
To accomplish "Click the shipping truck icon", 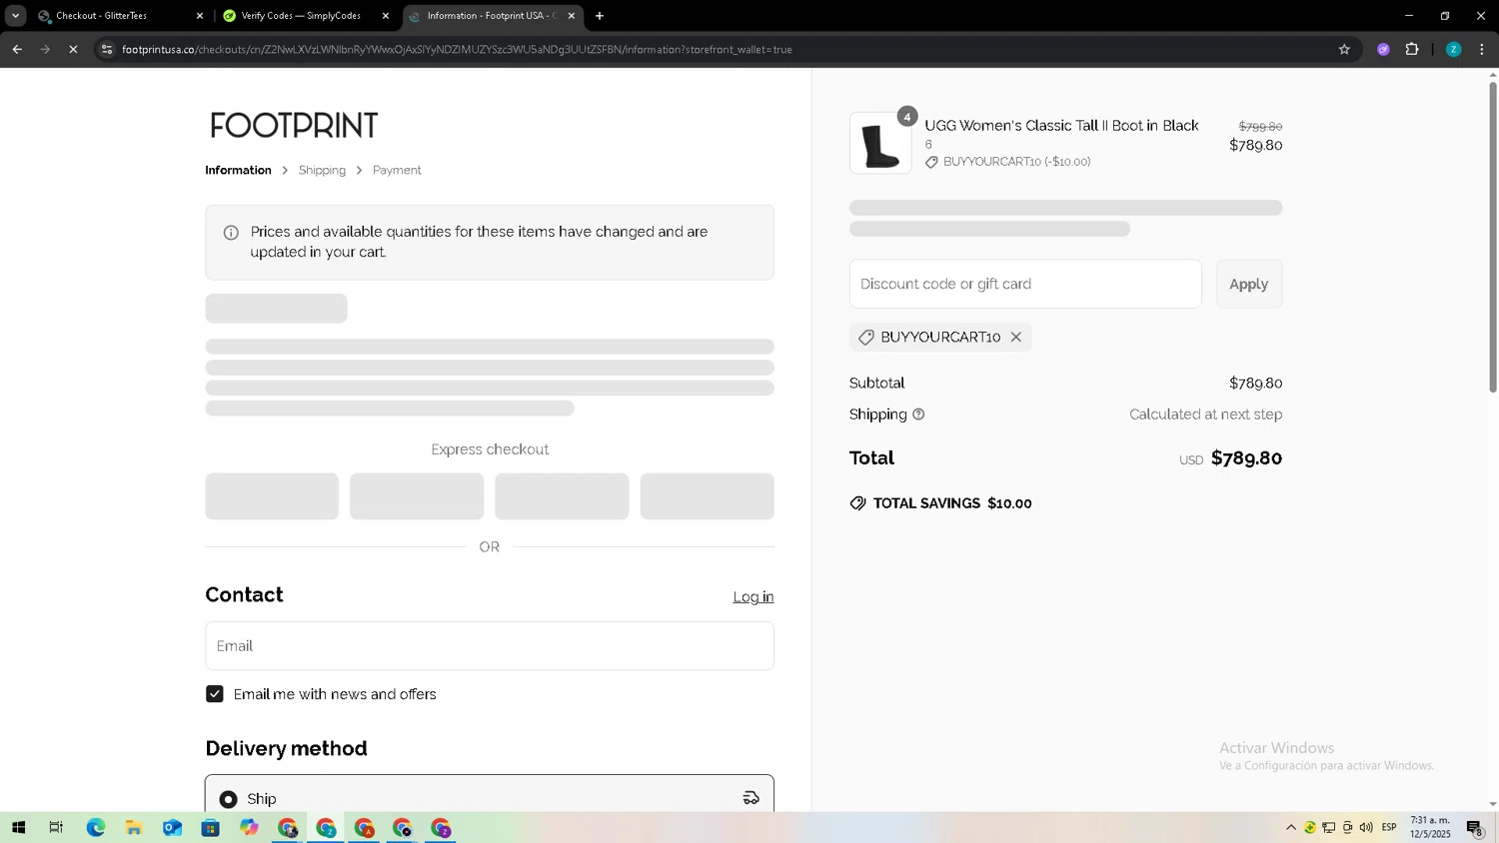I will tap(751, 798).
